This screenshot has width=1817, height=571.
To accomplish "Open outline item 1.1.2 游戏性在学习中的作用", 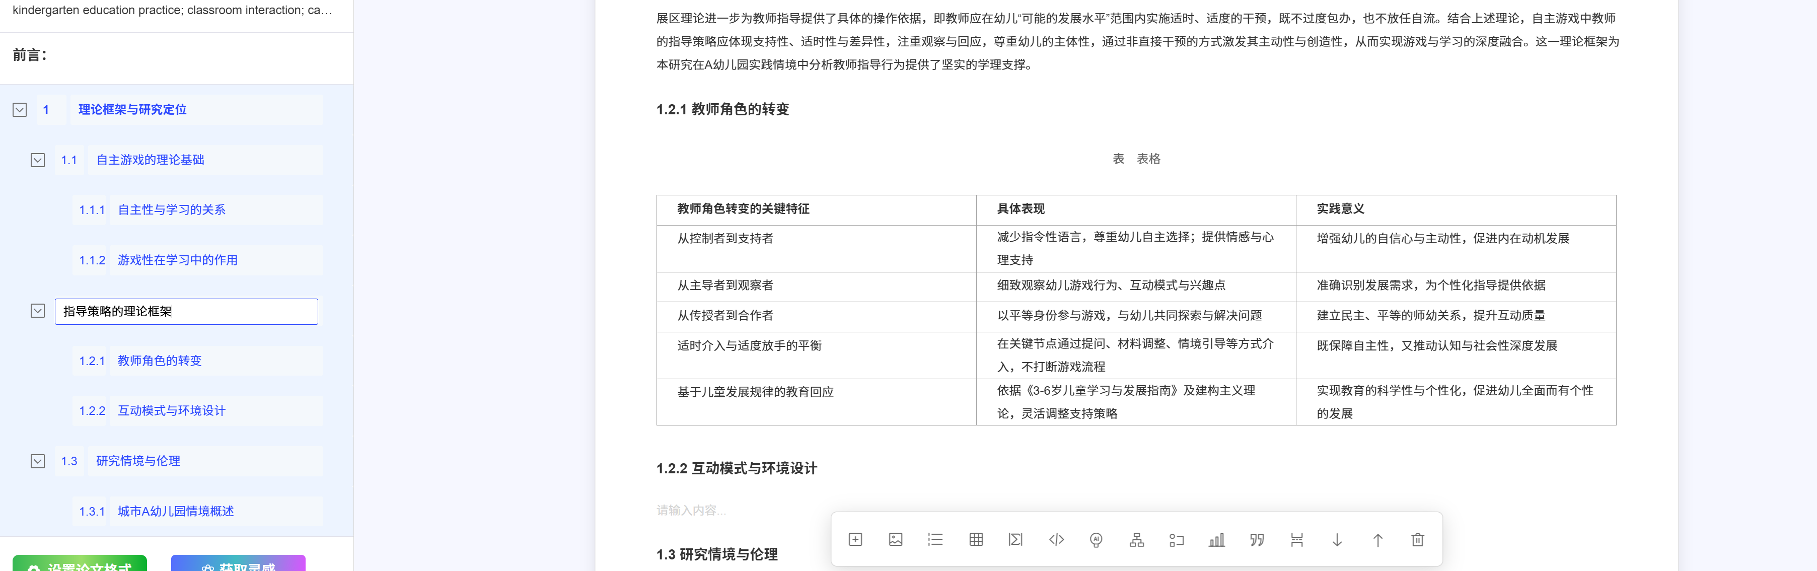I will click(x=177, y=260).
